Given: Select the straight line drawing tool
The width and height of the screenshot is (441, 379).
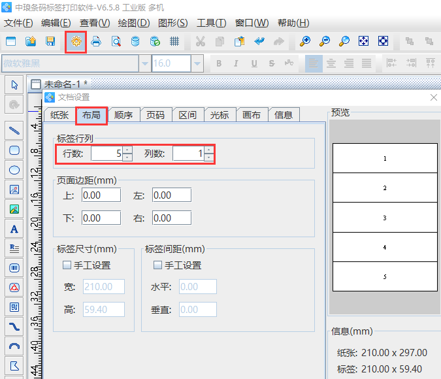Looking at the screenshot, I should 14,131.
